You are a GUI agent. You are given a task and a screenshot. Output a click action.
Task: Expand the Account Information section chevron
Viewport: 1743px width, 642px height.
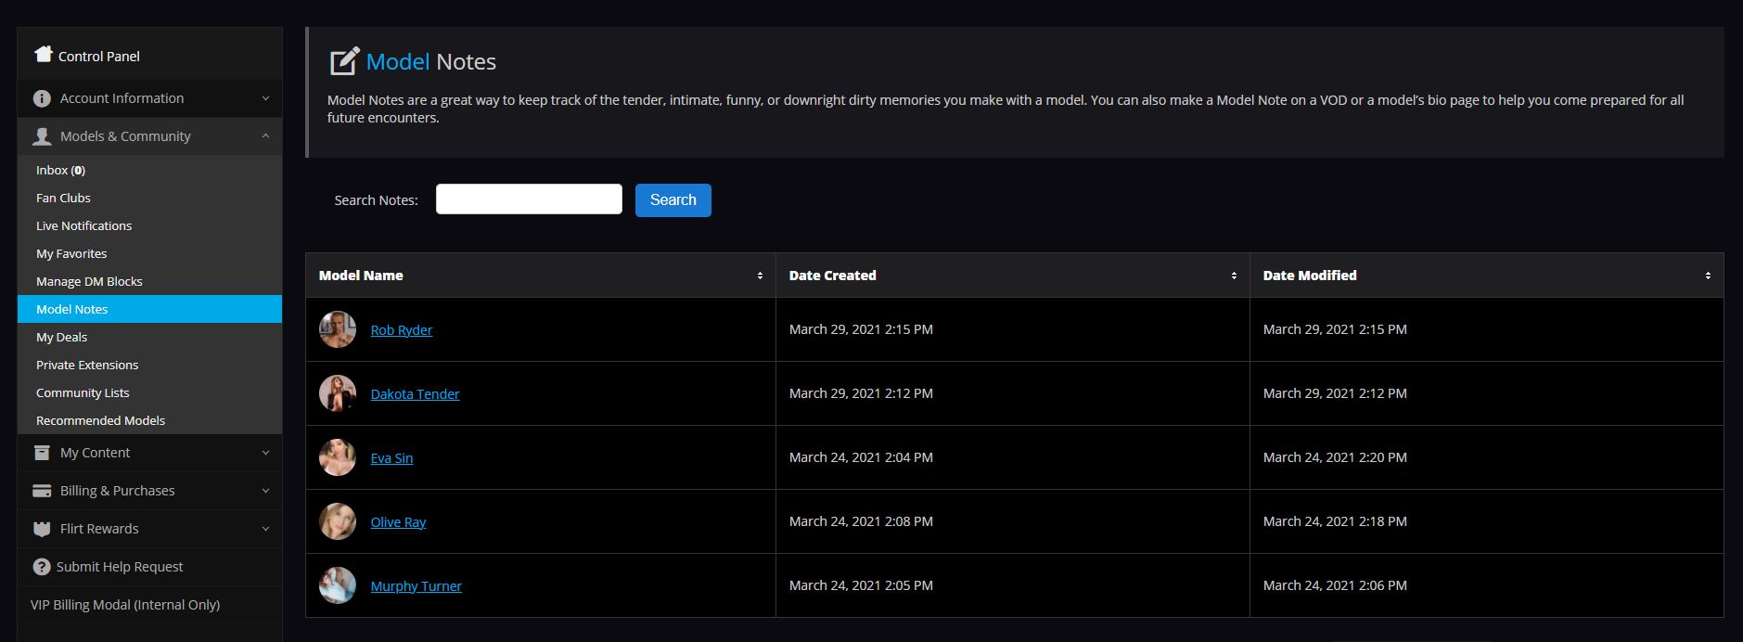(x=265, y=98)
